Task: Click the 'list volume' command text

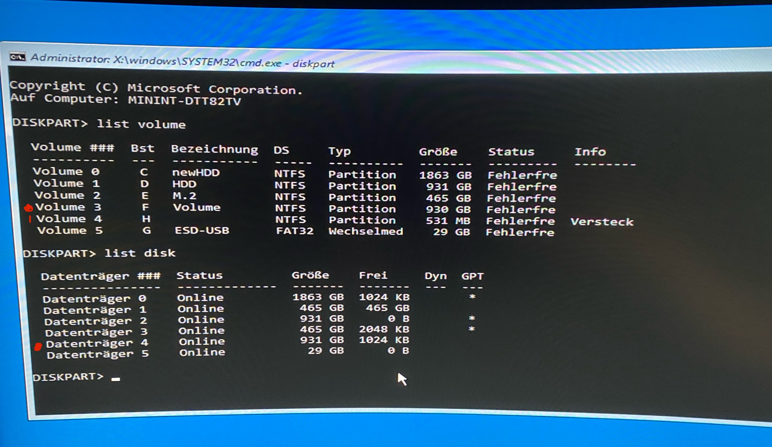Action: pos(141,124)
